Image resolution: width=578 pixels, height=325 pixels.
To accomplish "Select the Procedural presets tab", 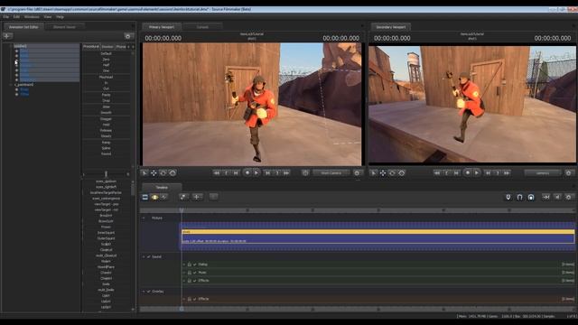I will point(90,47).
